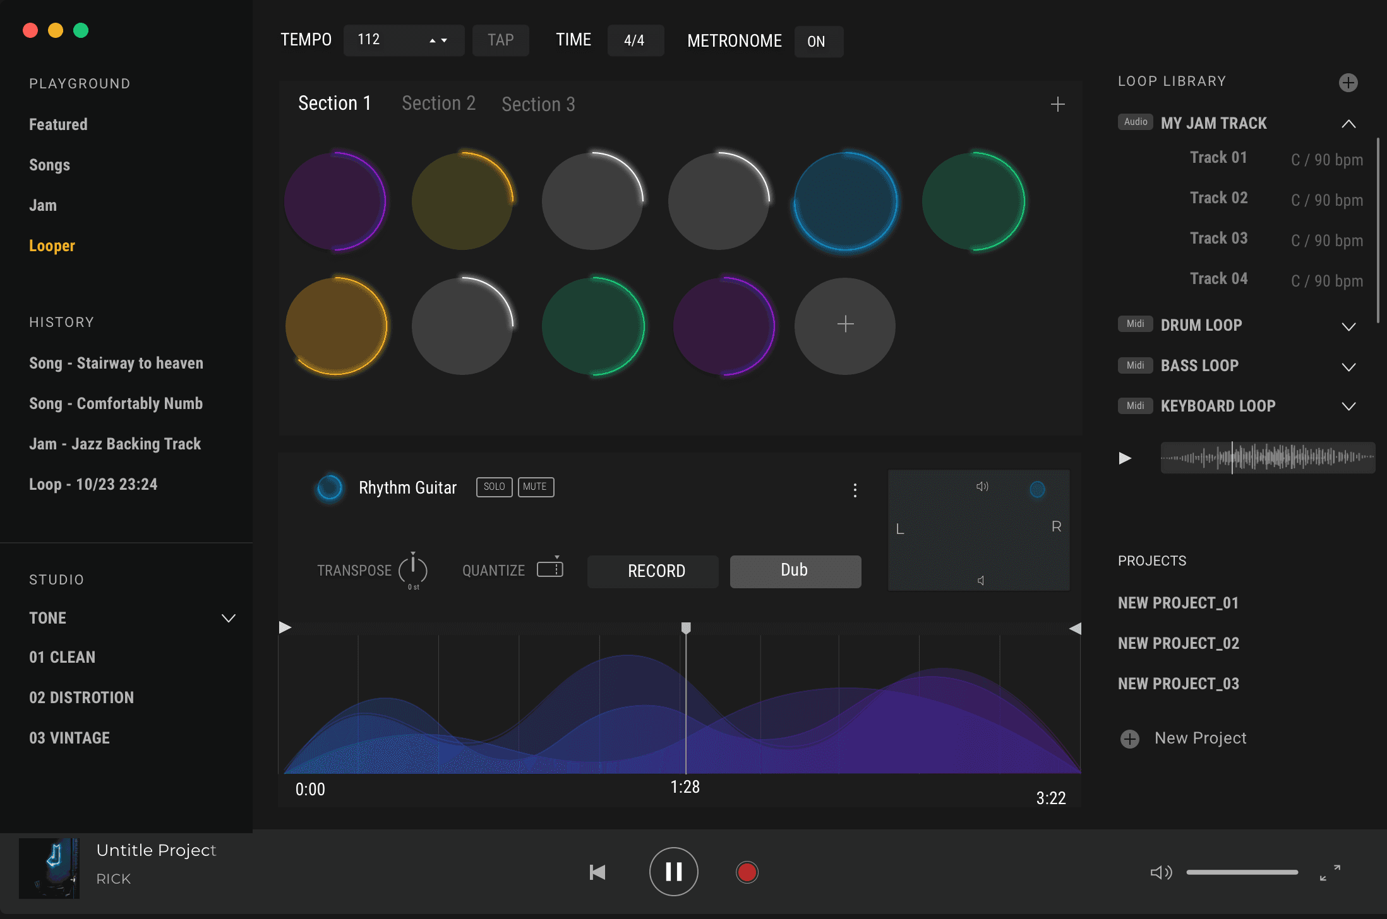The image size is (1387, 919).
Task: Switch to the Section 2 tab
Action: (x=438, y=104)
